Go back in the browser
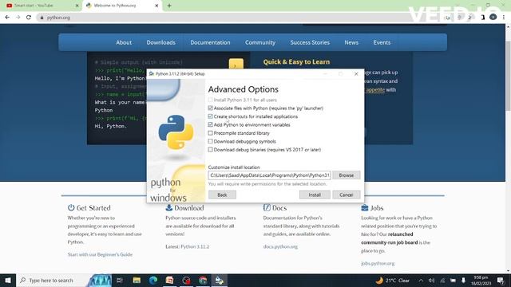 7,18
